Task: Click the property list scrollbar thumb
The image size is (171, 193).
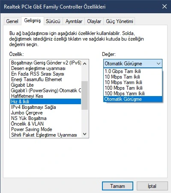Action: [85, 95]
